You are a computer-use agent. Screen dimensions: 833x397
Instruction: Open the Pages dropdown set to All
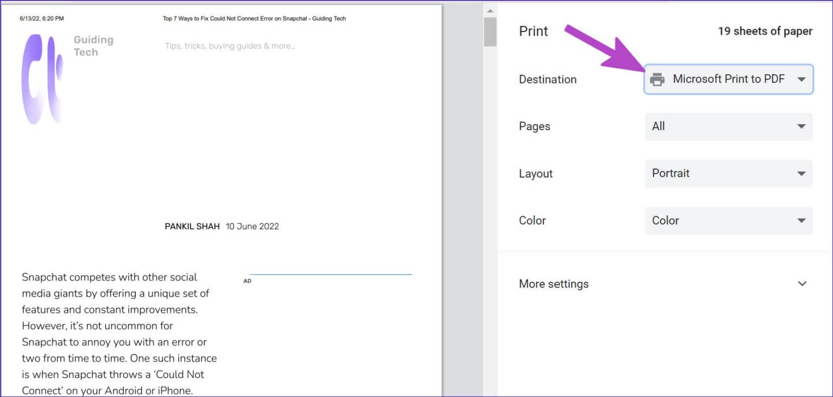pos(728,126)
